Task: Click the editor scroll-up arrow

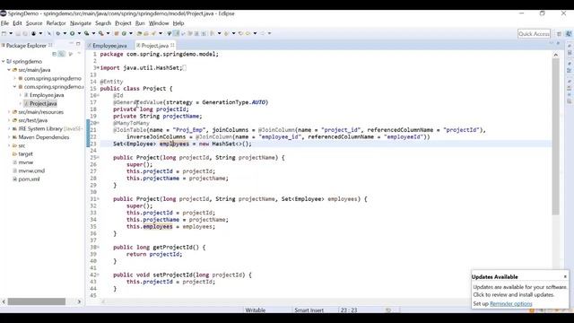Action: click(x=556, y=55)
